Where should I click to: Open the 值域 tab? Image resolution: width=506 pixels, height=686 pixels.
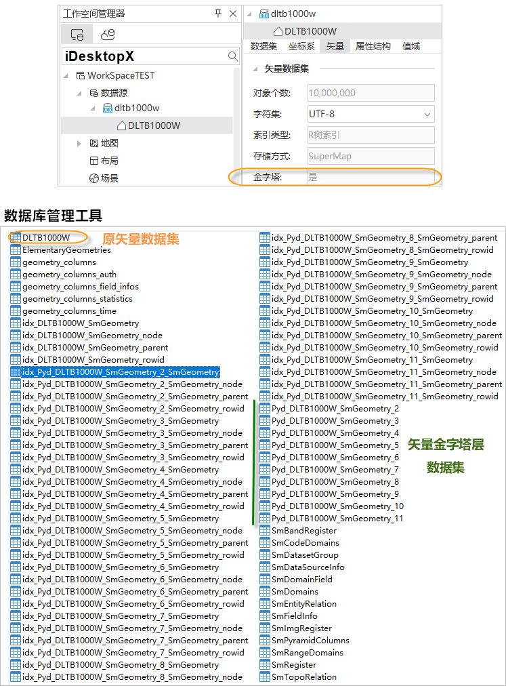click(x=411, y=46)
